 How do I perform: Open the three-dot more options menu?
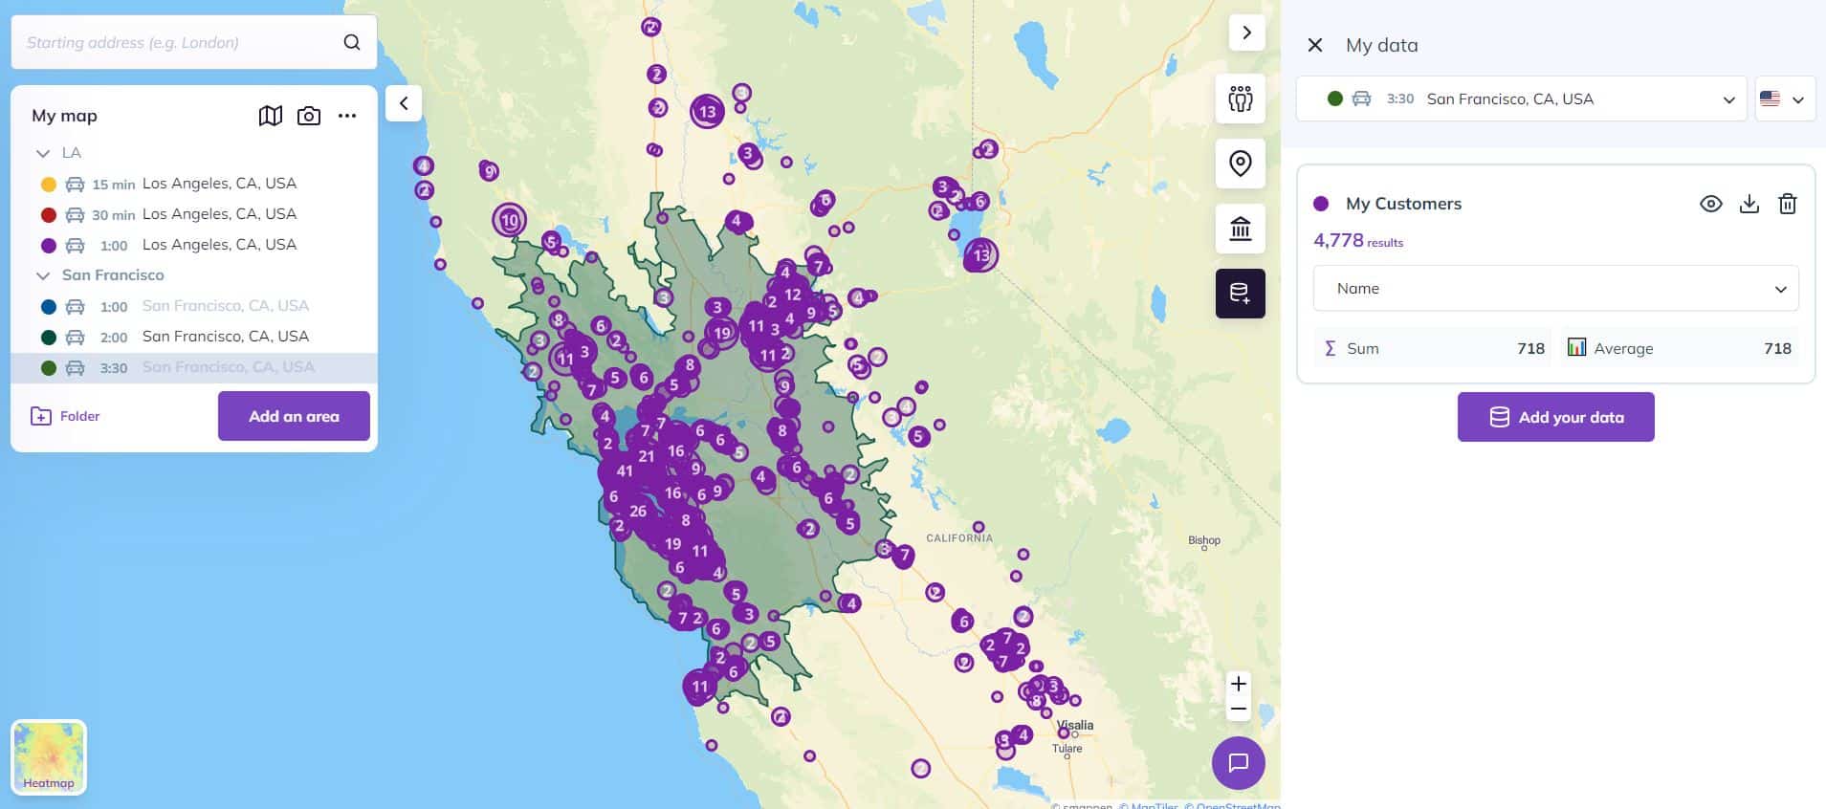pyautogui.click(x=347, y=116)
